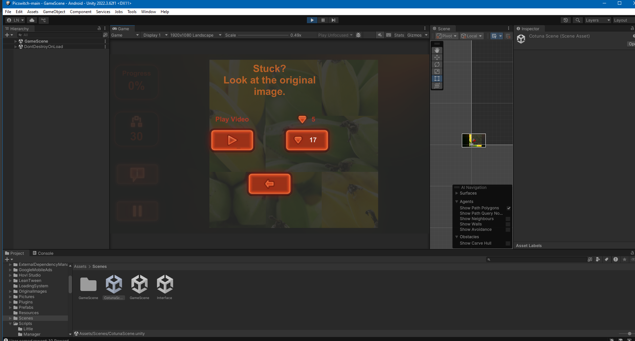635x341 pixels.
Task: Open the Layers dropdown
Action: (x=598, y=20)
